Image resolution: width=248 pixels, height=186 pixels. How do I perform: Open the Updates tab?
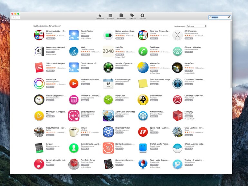point(142,16)
